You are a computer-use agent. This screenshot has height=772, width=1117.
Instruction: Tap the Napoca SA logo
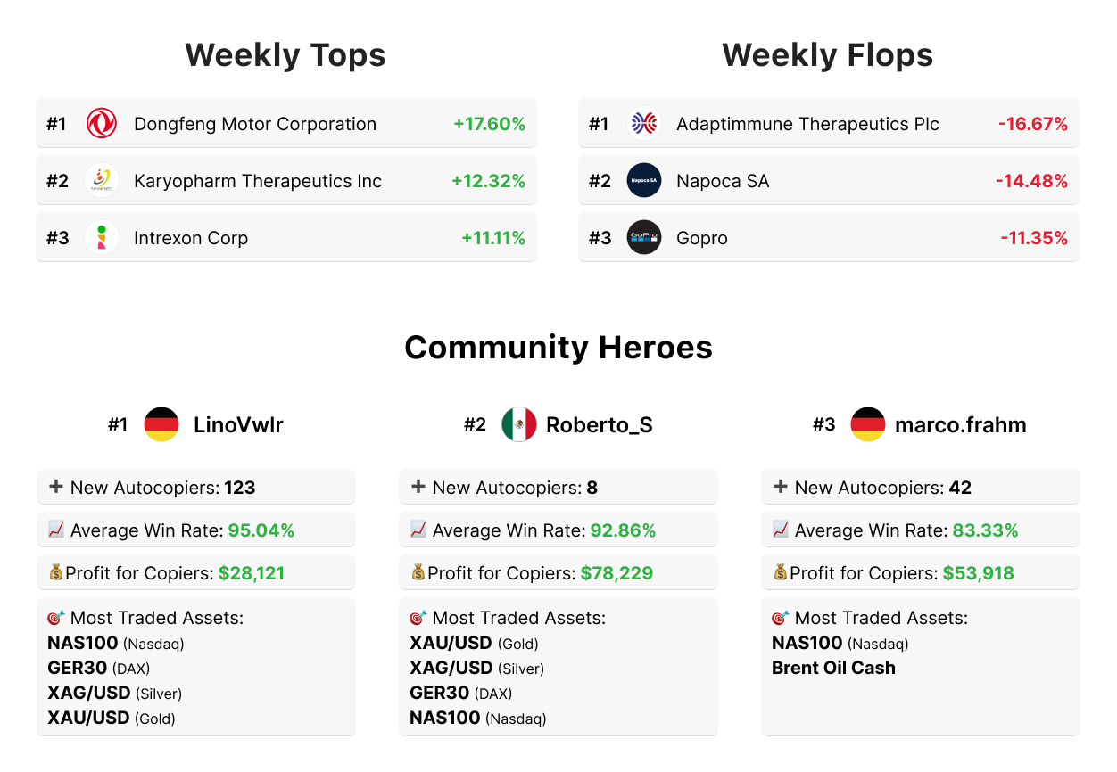[x=644, y=180]
